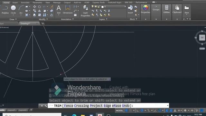Image resolution: width=206 pixels, height=116 pixels.
Task: Click the Explode tool in Modify panel
Action: (x=52, y=11)
